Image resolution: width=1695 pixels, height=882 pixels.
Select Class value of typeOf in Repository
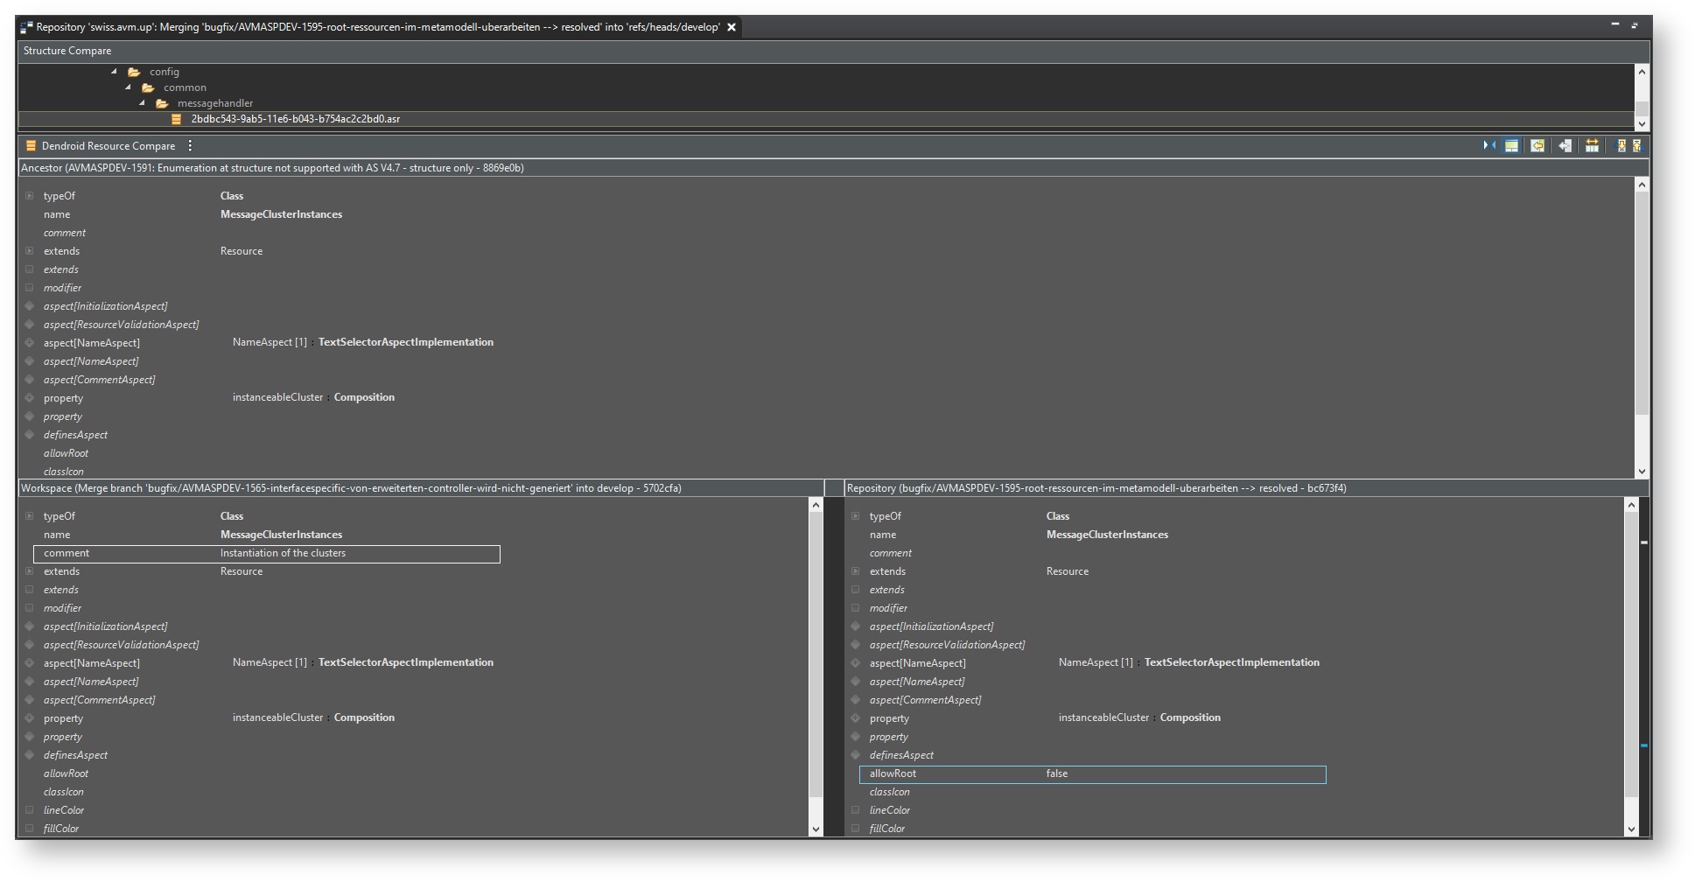pos(1058,516)
